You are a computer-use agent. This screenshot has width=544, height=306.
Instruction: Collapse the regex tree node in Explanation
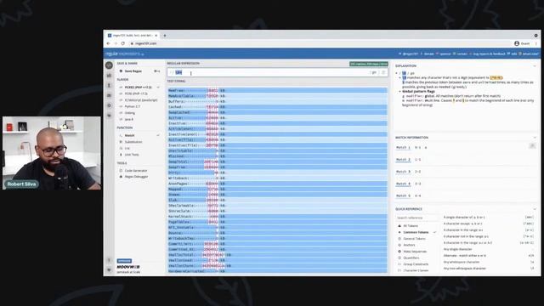click(397, 73)
